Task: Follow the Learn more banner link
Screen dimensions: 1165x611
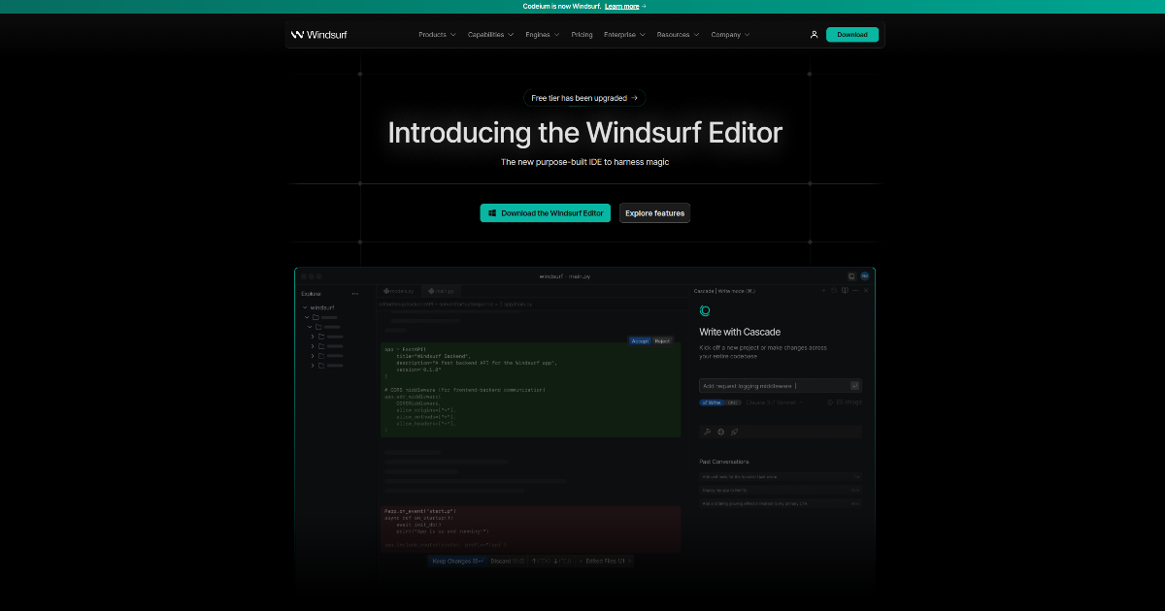Action: click(x=624, y=6)
